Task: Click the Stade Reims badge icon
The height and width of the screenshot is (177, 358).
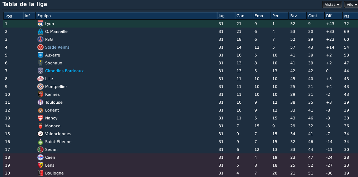Action: pos(40,47)
